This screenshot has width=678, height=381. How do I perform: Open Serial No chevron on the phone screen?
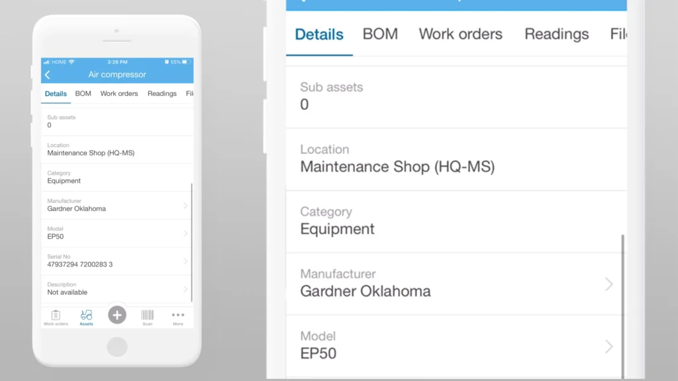[185, 261]
